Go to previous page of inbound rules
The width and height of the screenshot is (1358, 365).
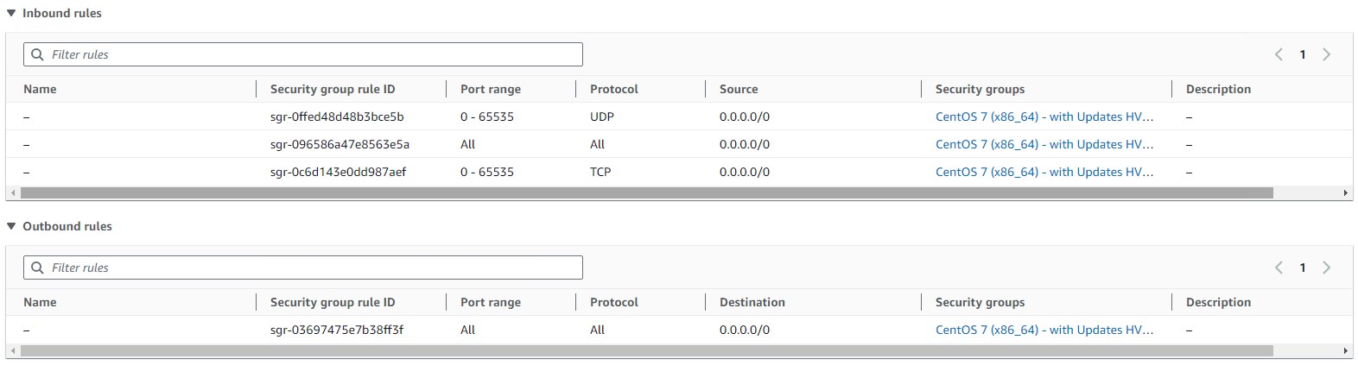click(x=1279, y=54)
